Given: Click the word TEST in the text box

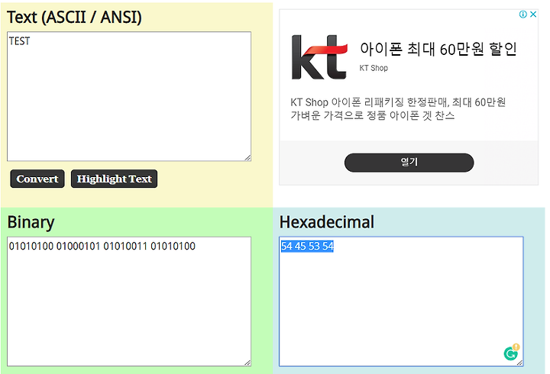Looking at the screenshot, I should click(19, 41).
